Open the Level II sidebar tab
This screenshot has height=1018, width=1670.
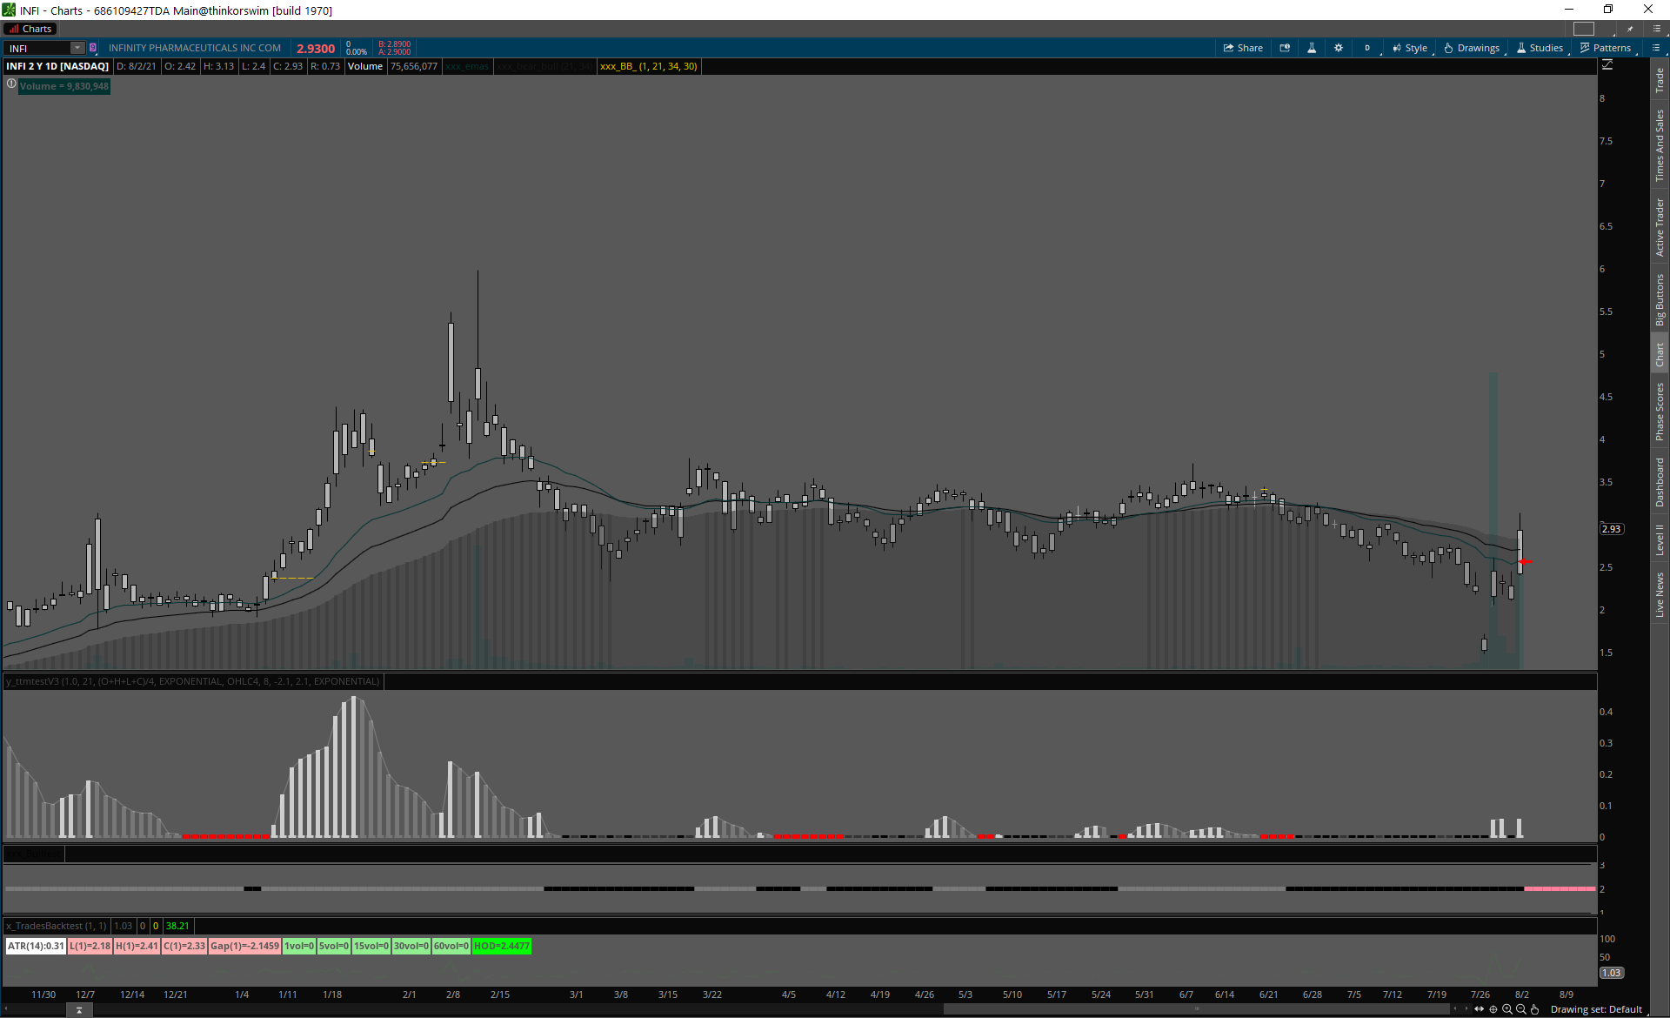[x=1660, y=539]
